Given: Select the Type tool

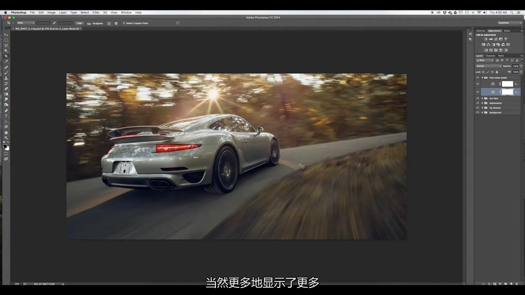Looking at the screenshot, I should [6, 116].
